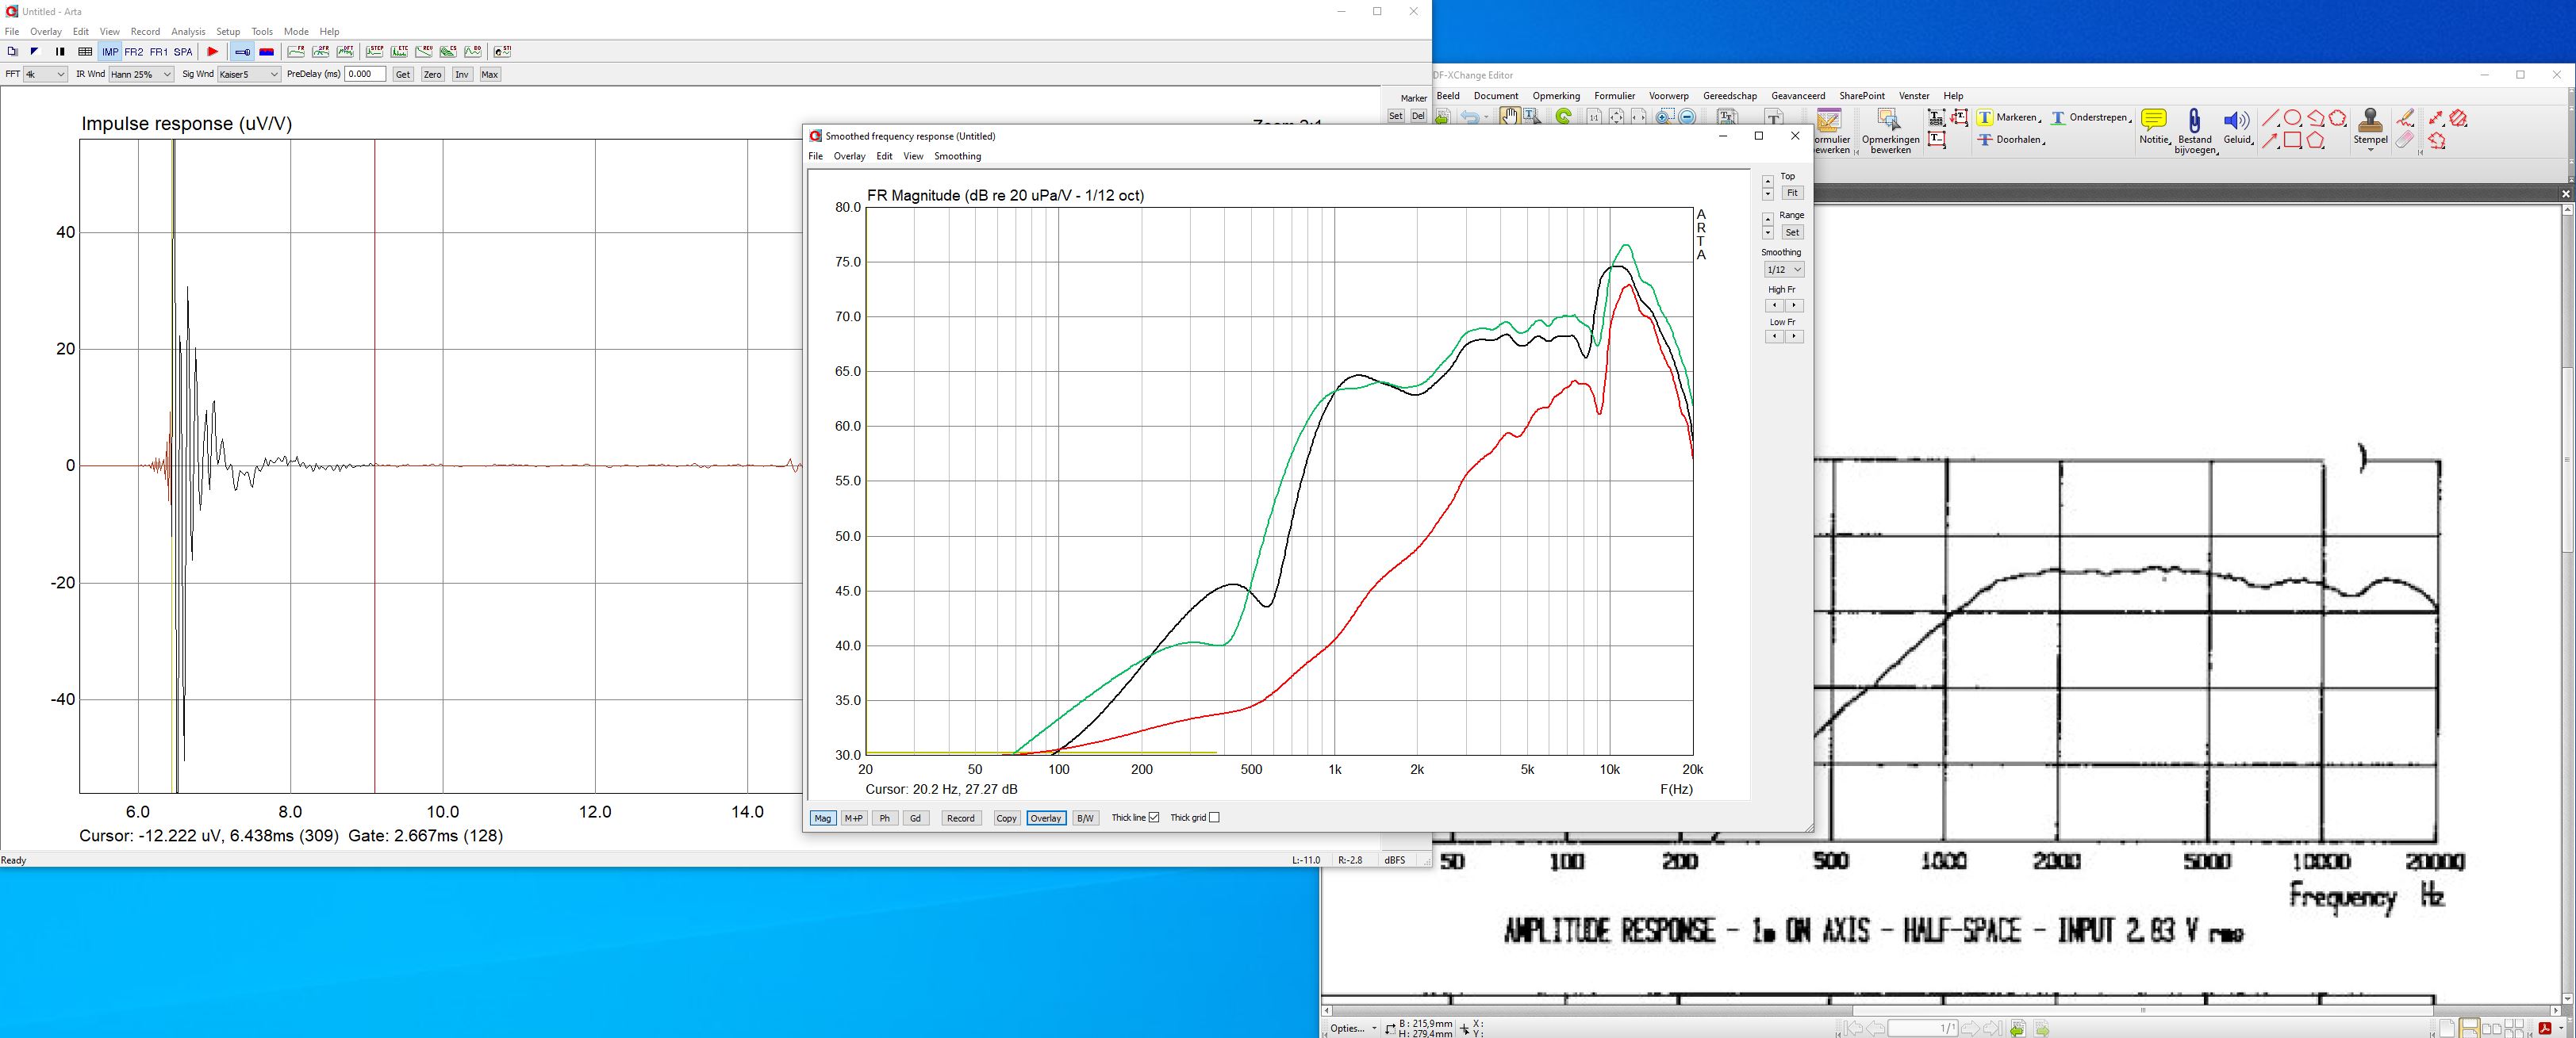Toggle the Gd group delay view button

click(x=915, y=818)
